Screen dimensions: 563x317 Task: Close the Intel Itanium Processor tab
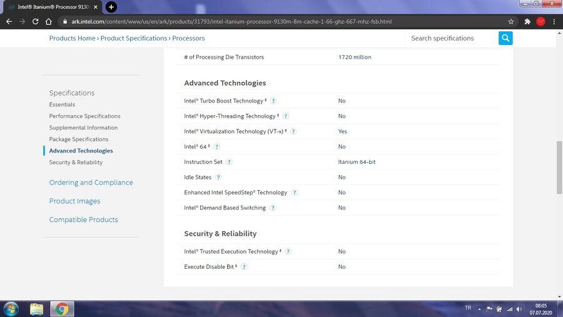click(x=96, y=7)
